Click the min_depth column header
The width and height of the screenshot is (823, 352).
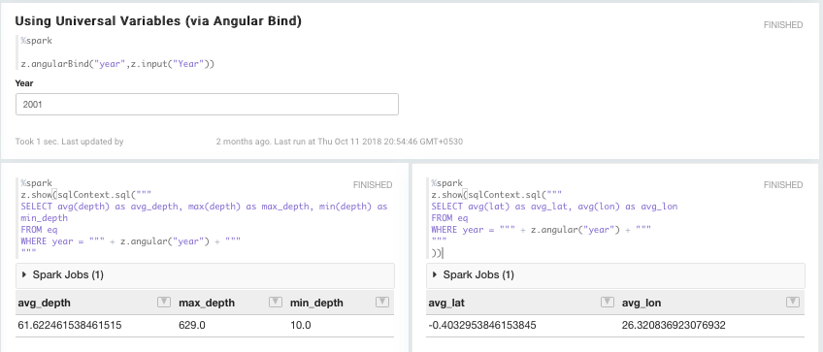(316, 303)
